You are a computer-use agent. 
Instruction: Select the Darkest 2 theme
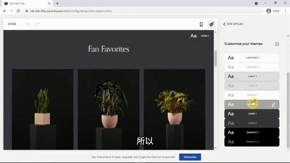252,142
